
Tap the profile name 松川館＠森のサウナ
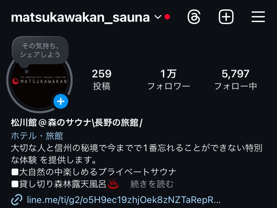(x=77, y=122)
